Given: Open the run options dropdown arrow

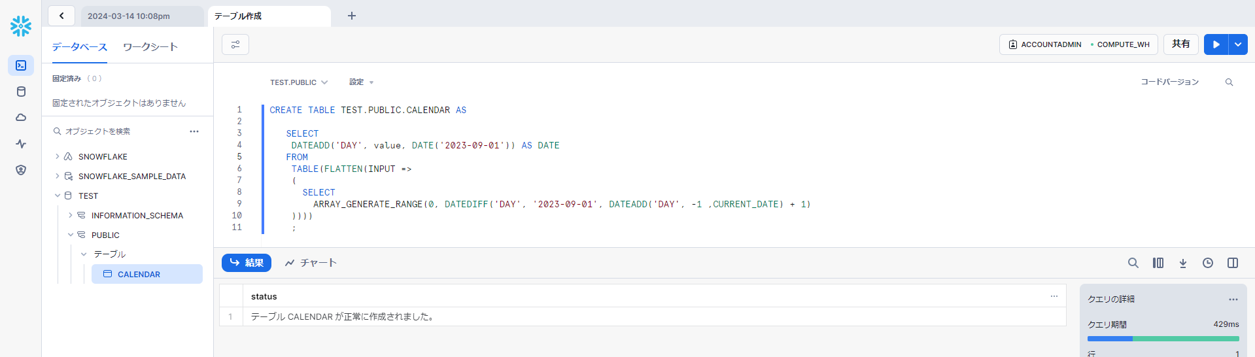Looking at the screenshot, I should [x=1238, y=44].
